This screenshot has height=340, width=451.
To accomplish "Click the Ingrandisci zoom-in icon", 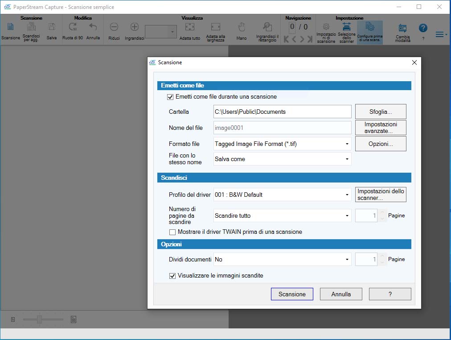I will (x=134, y=28).
